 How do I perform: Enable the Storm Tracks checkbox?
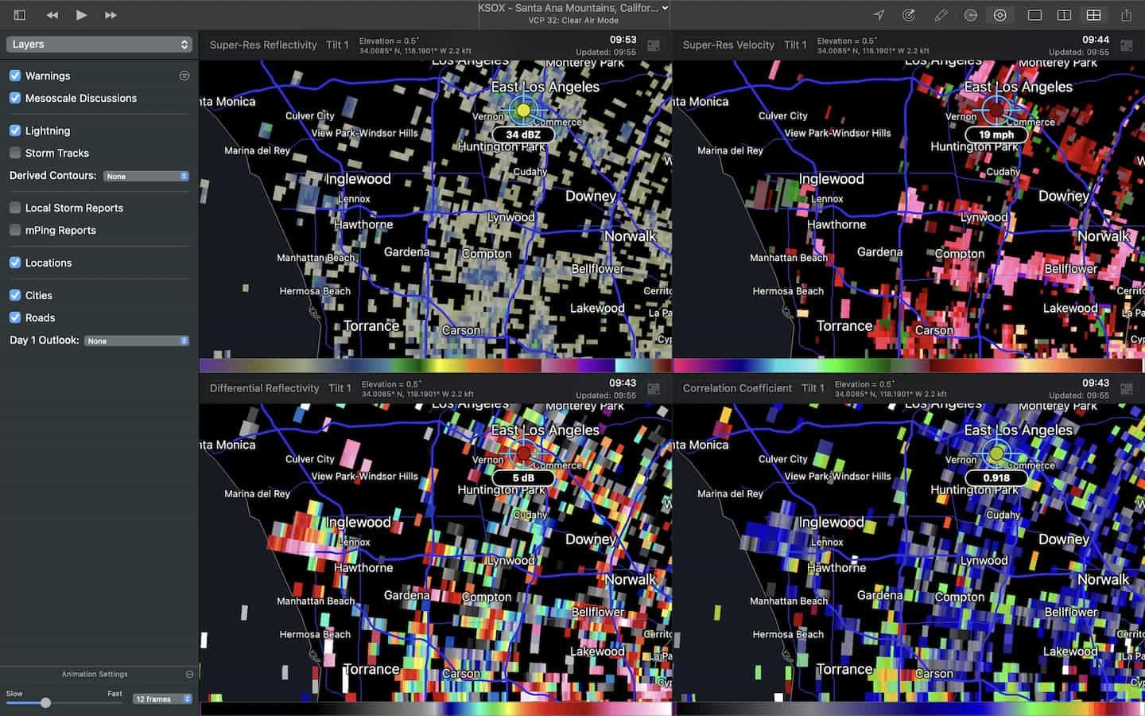tap(15, 153)
